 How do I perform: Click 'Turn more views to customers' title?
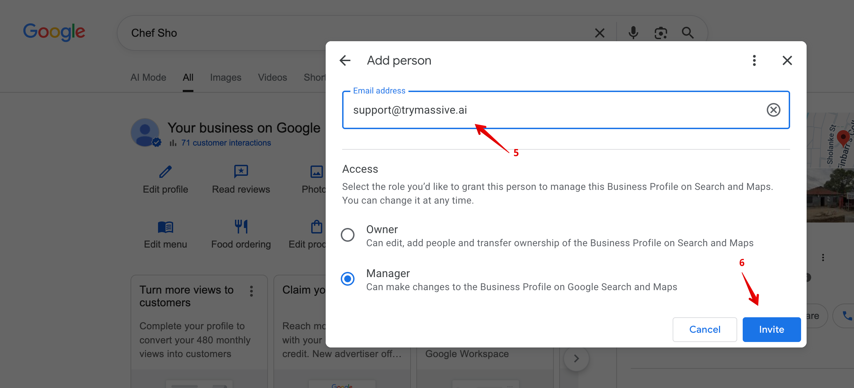point(187,296)
